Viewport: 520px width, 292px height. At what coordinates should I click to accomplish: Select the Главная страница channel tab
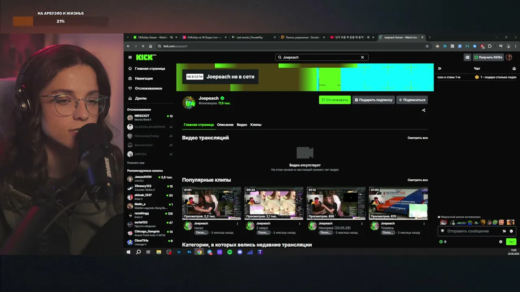pos(199,125)
